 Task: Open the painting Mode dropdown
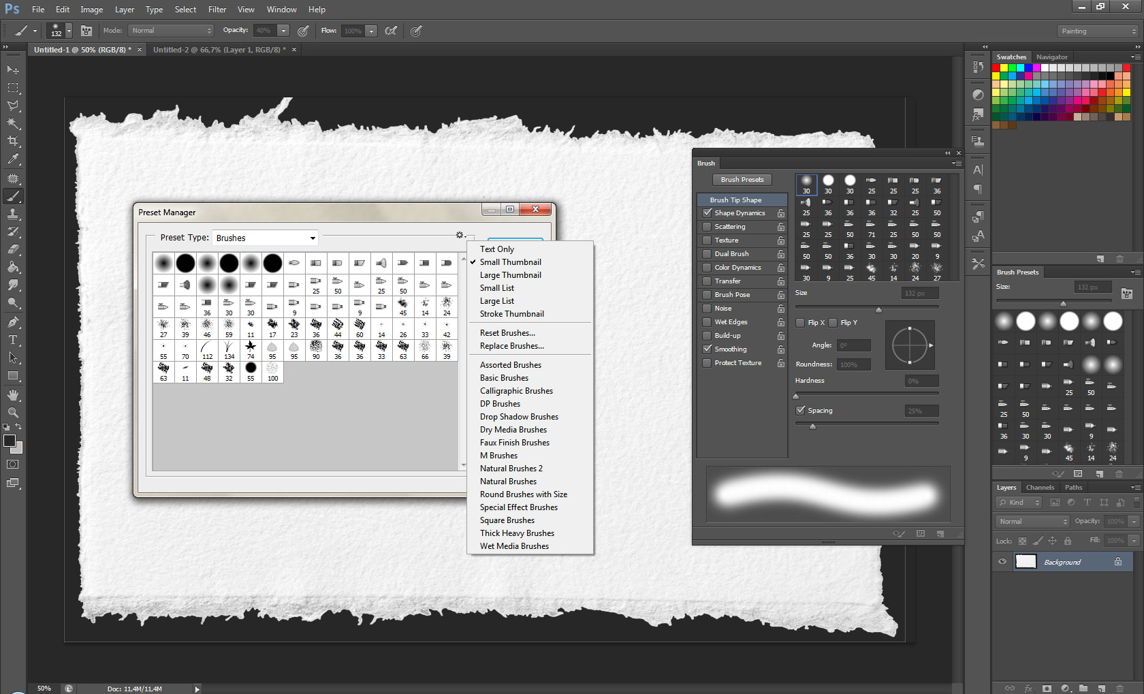click(x=171, y=31)
